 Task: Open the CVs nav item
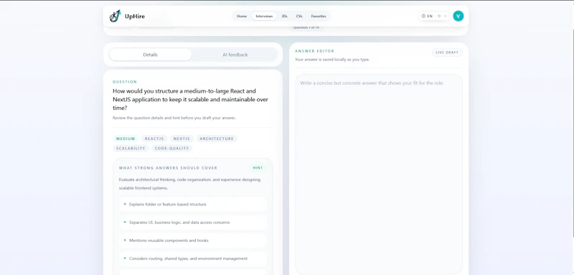coord(299,16)
